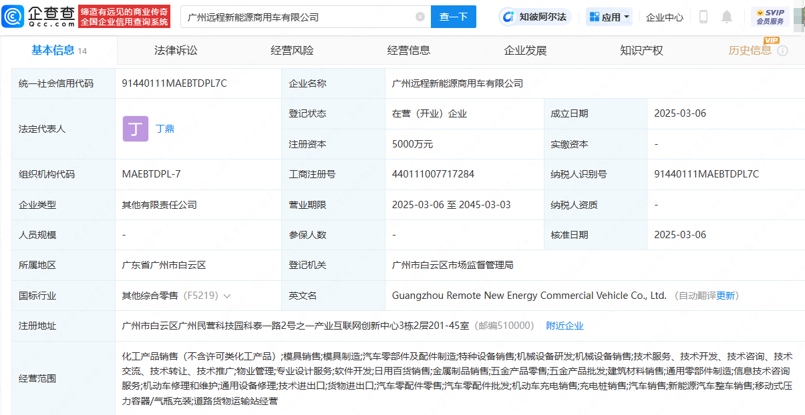
Task: Select the English name Guangzhou Remote New Energy text
Action: pos(529,296)
